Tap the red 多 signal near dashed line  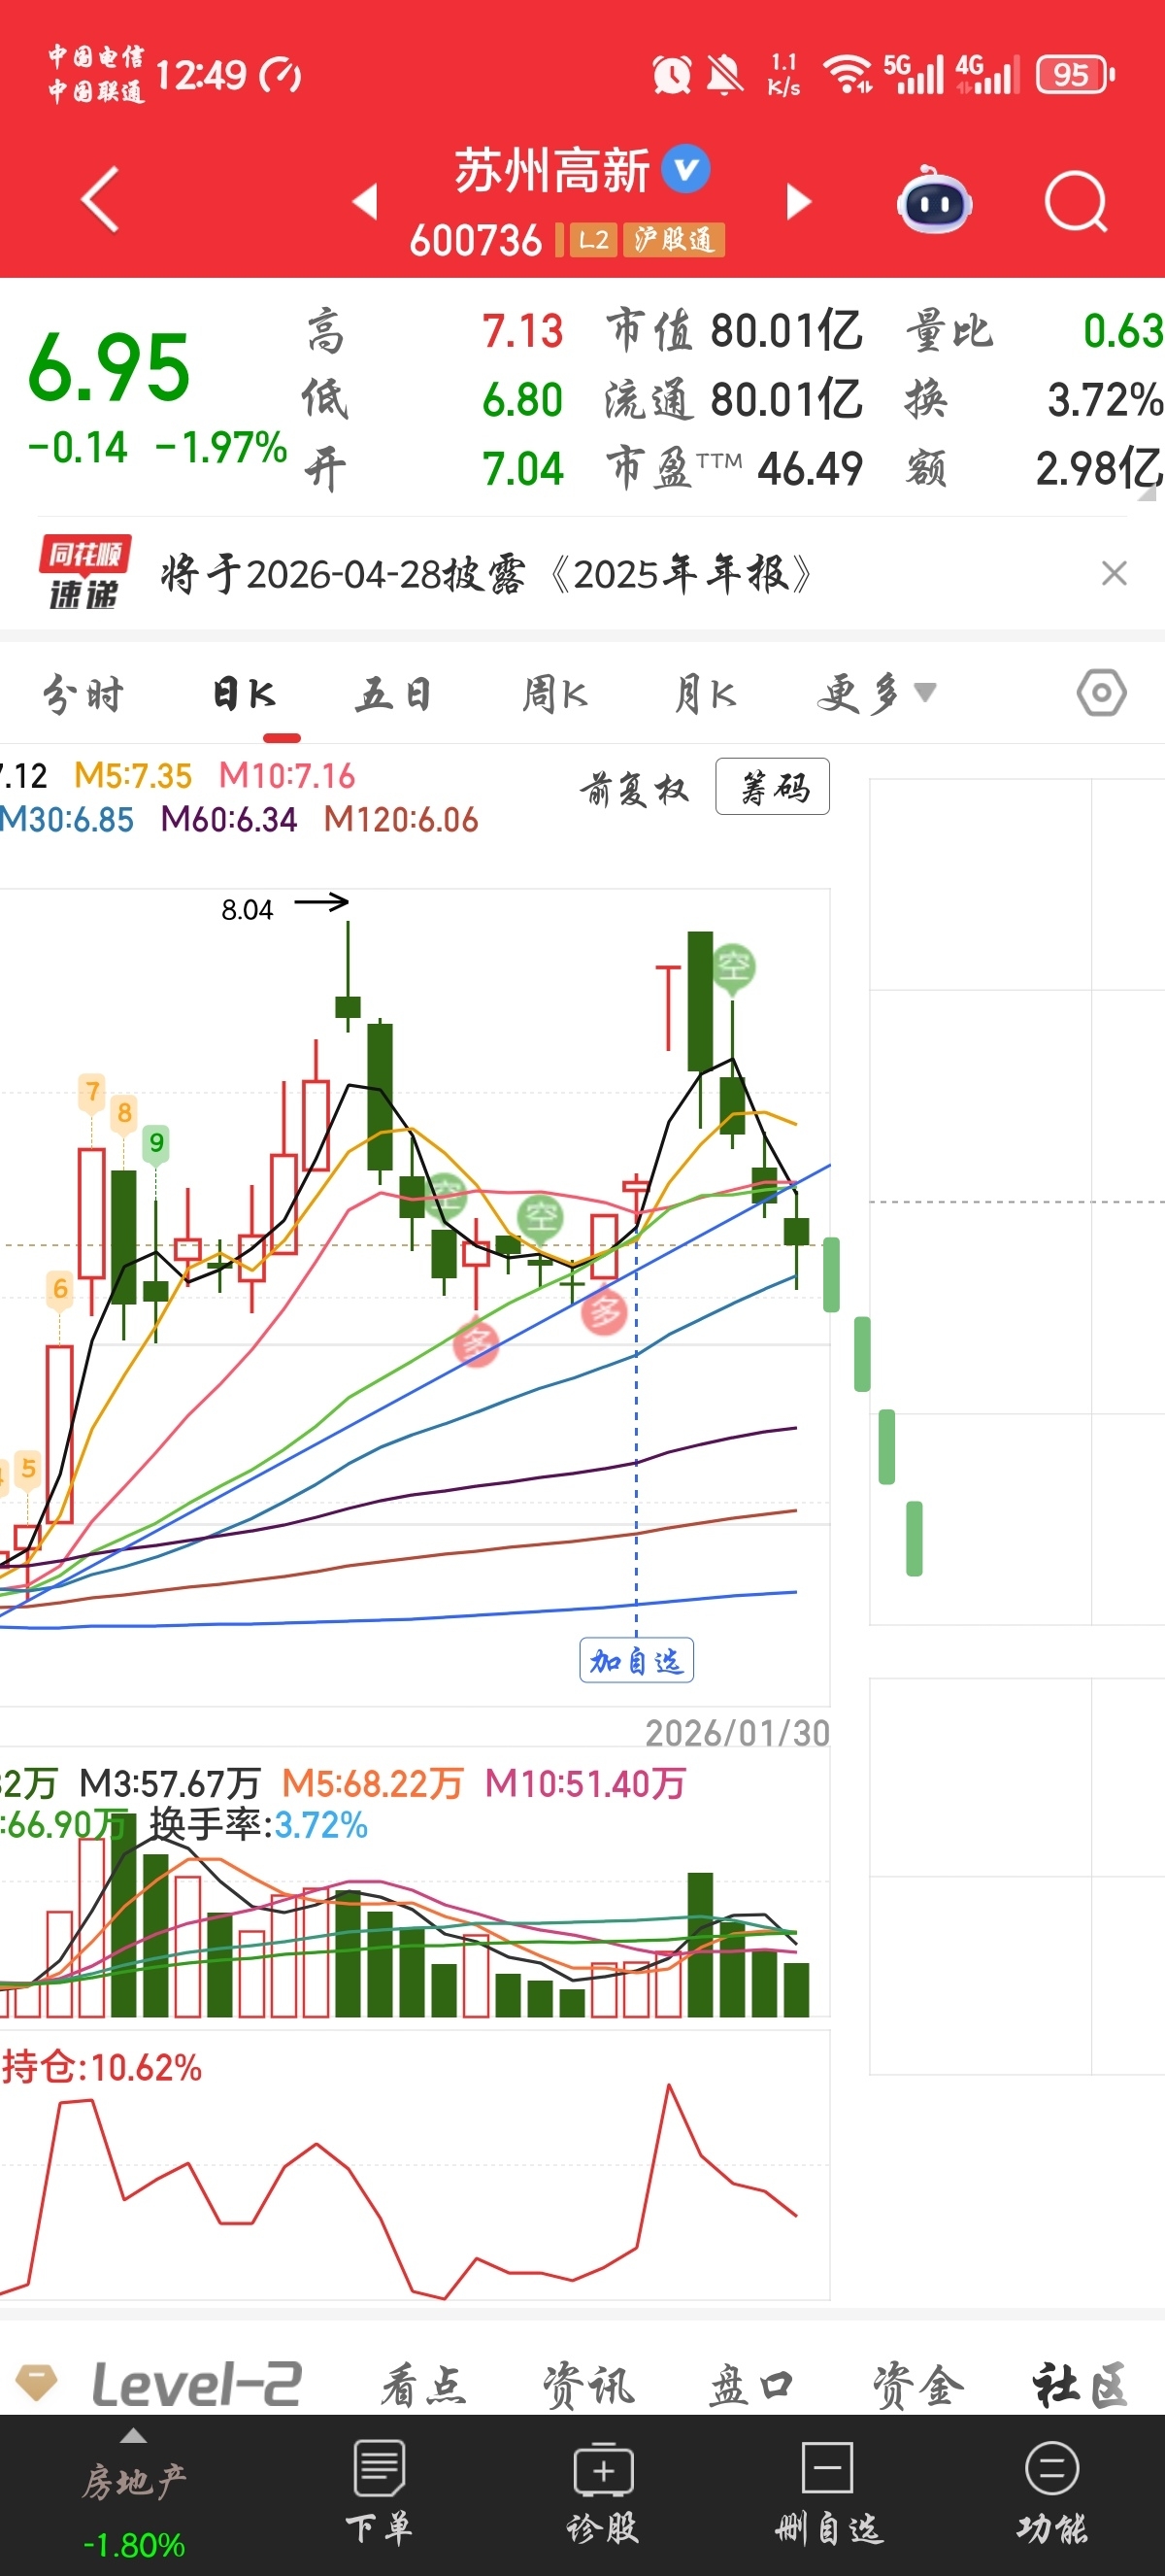[605, 1311]
